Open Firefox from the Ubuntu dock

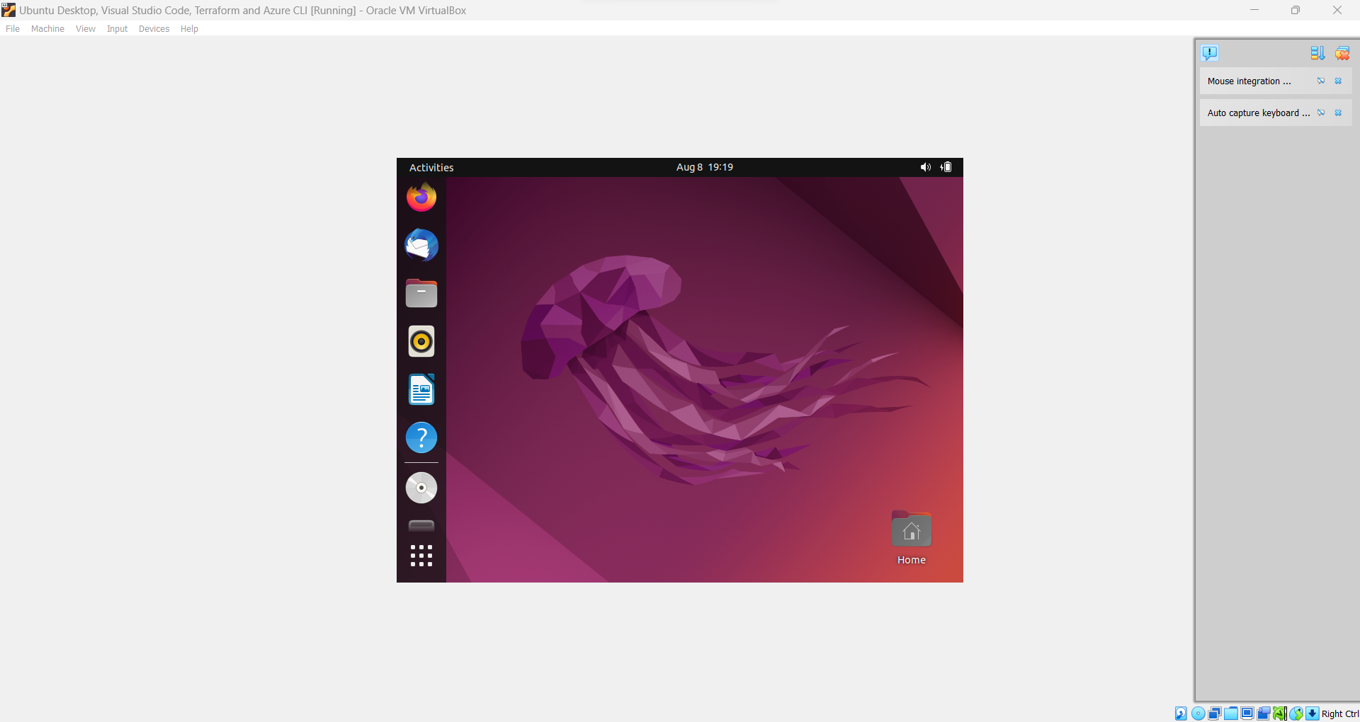tap(421, 197)
